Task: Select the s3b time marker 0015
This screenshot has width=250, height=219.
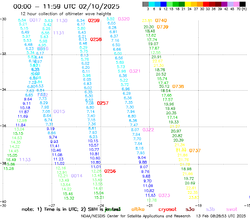Action: (59, 112)
